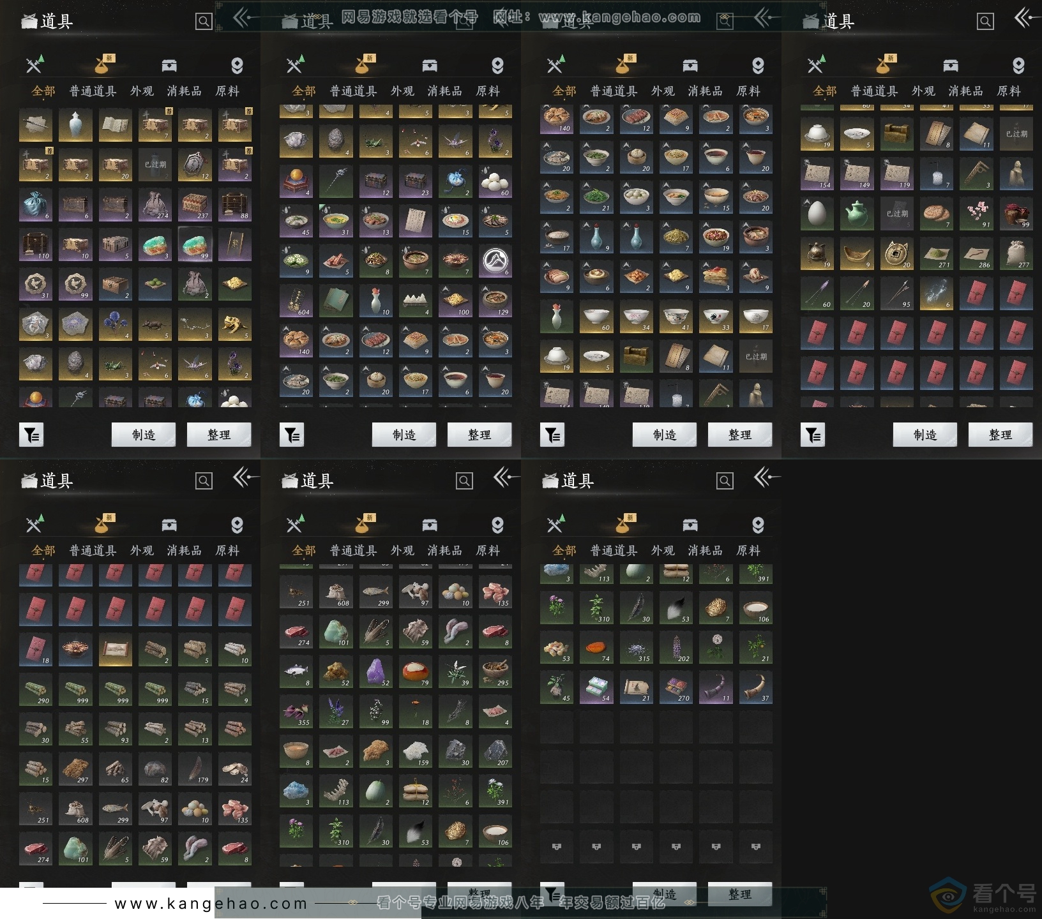Click 整理 button in the bottom-right panel

[x=740, y=894]
